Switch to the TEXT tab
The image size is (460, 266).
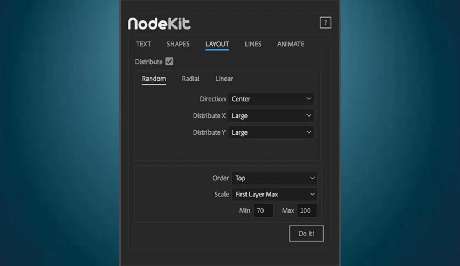click(x=143, y=44)
